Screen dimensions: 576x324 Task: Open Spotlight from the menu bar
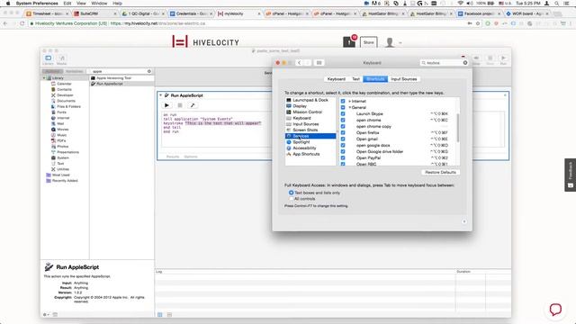click(556, 4)
